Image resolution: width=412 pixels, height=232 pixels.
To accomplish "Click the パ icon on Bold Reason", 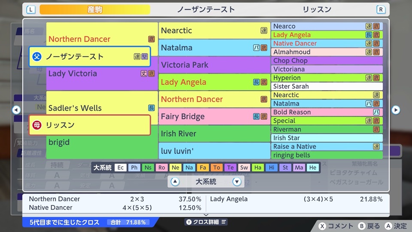I will pyautogui.click(x=376, y=112).
